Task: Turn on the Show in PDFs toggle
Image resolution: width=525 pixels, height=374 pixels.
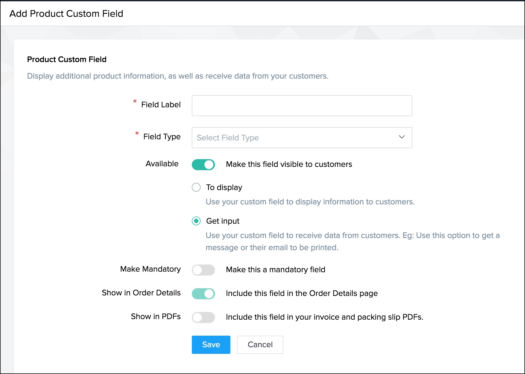Action: point(203,317)
